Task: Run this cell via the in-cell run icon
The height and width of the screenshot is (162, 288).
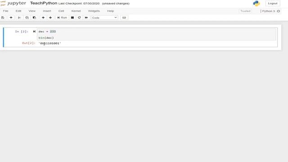Action: click(x=34, y=31)
